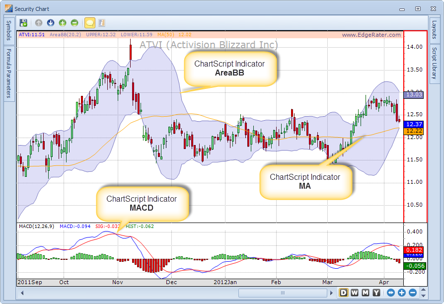This screenshot has height=304, width=444.
Task: Click the down arrow of the bottom-right stepper
Action: click(x=423, y=296)
